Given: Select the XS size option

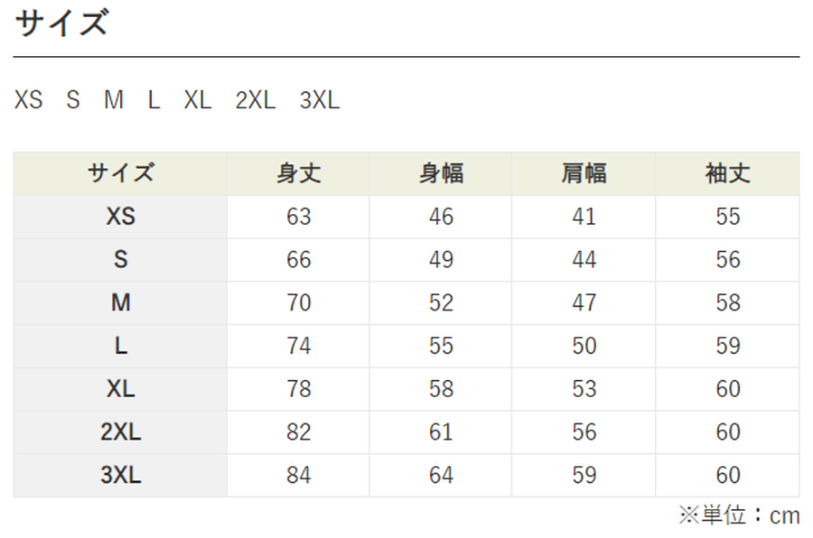Looking at the screenshot, I should point(29,99).
